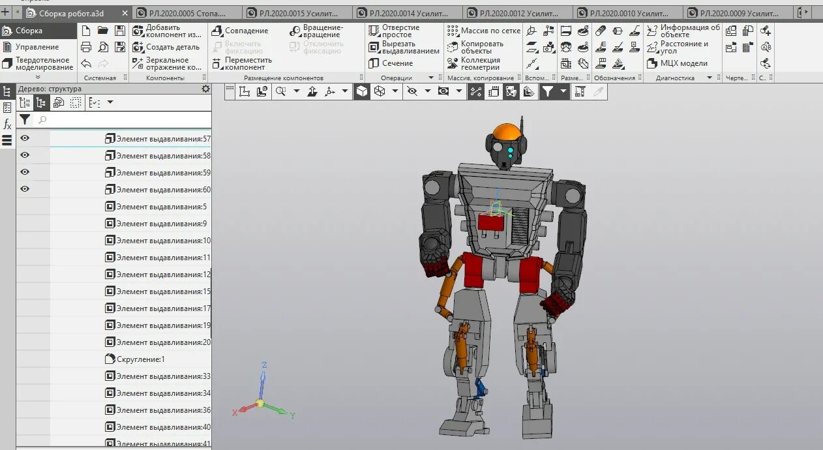Toggle visibility eye of Элемент выдавливания:60
The image size is (823, 450).
coord(25,189)
